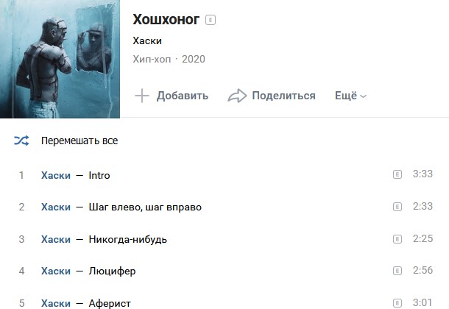This screenshot has width=449, height=309.
Task: Click the 2:56 duration of Люцифер
Action: tap(423, 270)
